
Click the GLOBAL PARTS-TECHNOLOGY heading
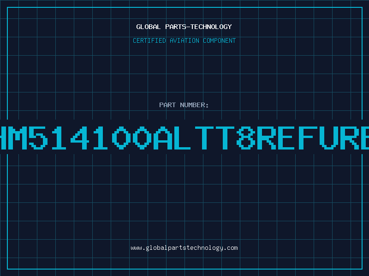184,27
